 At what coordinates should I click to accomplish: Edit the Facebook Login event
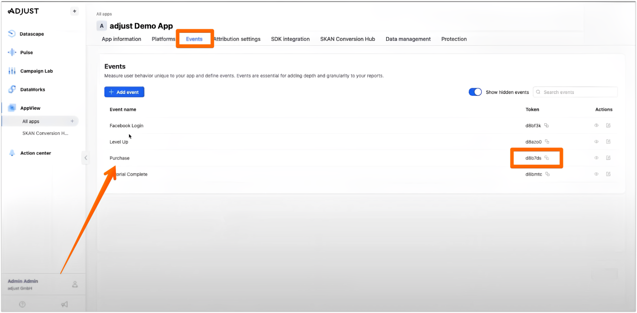click(x=608, y=126)
